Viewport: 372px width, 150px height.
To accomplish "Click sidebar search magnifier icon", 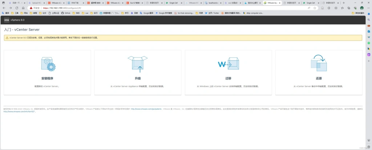I will (x=369, y=20).
